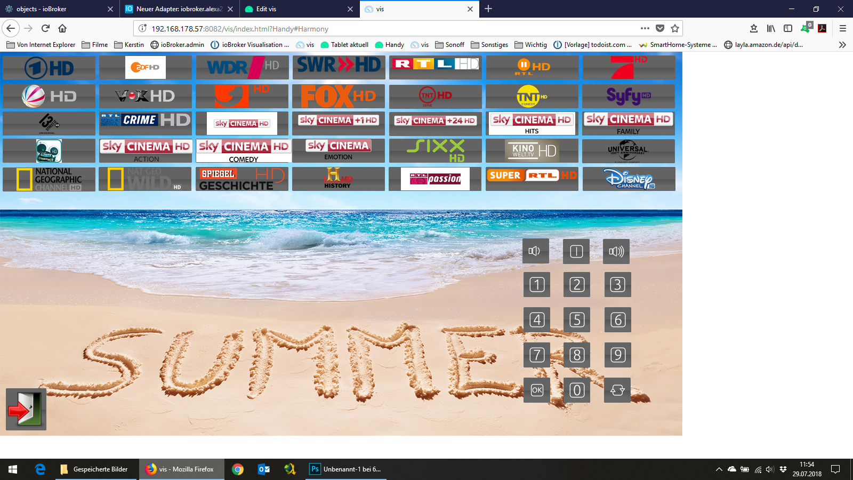
Task: Toggle the power button on remote
Action: [x=576, y=251]
